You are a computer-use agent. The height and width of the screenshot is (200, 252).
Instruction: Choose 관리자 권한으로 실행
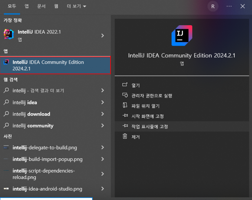point(182,96)
